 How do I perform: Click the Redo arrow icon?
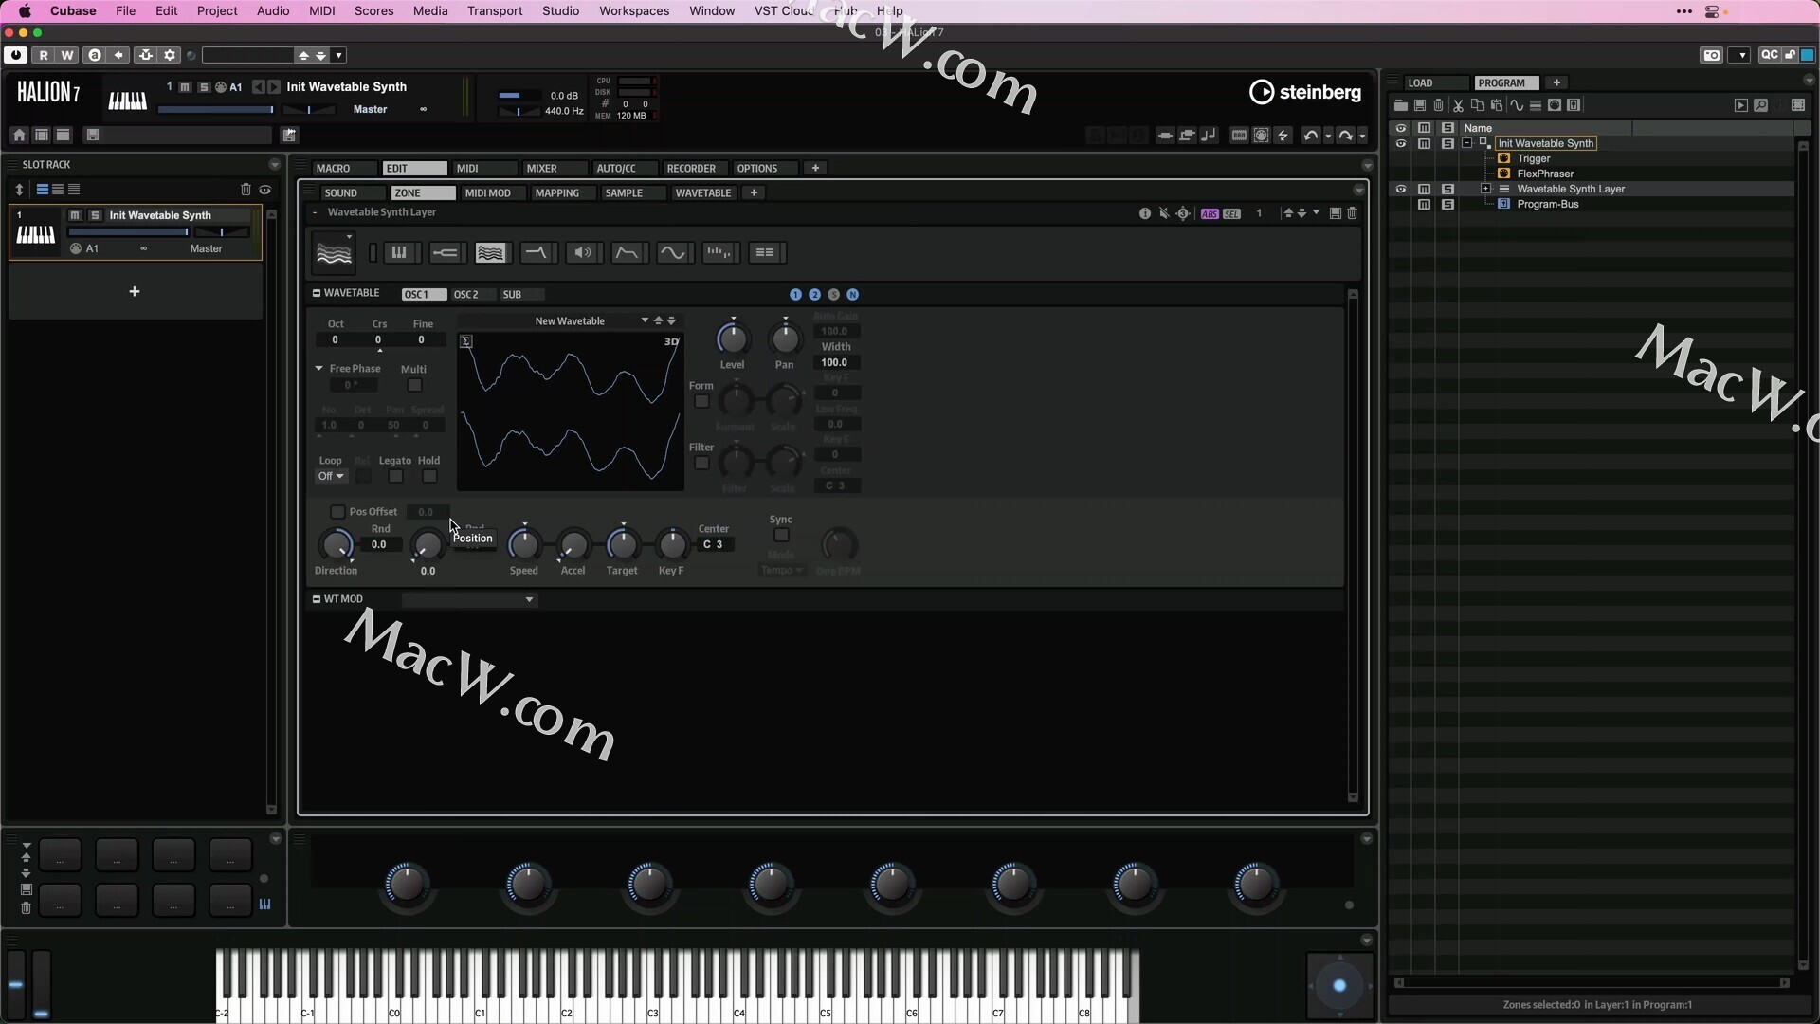(x=1344, y=136)
